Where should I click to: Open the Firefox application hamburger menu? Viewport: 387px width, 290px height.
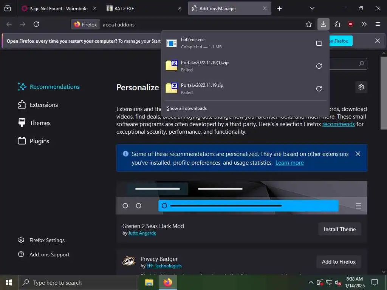tap(378, 24)
